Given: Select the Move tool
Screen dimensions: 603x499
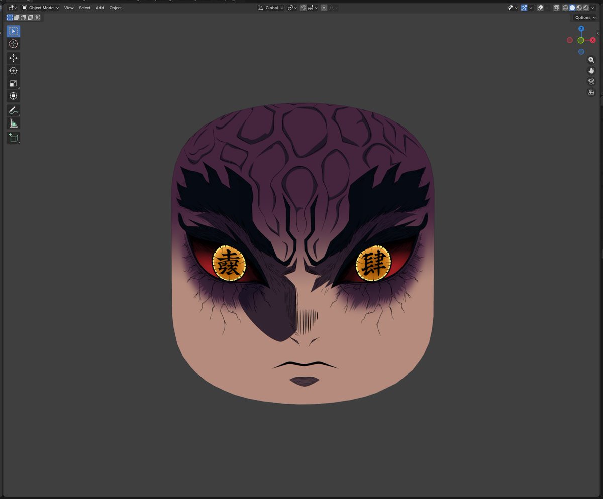Looking at the screenshot, I should tap(14, 58).
